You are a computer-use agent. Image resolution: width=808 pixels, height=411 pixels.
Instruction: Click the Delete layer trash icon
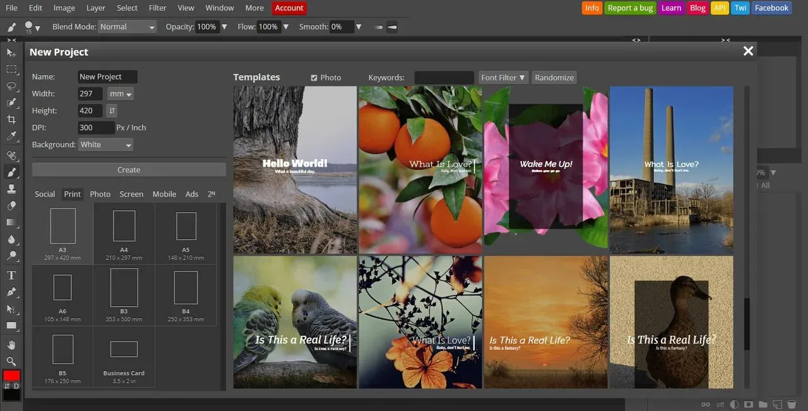791,404
